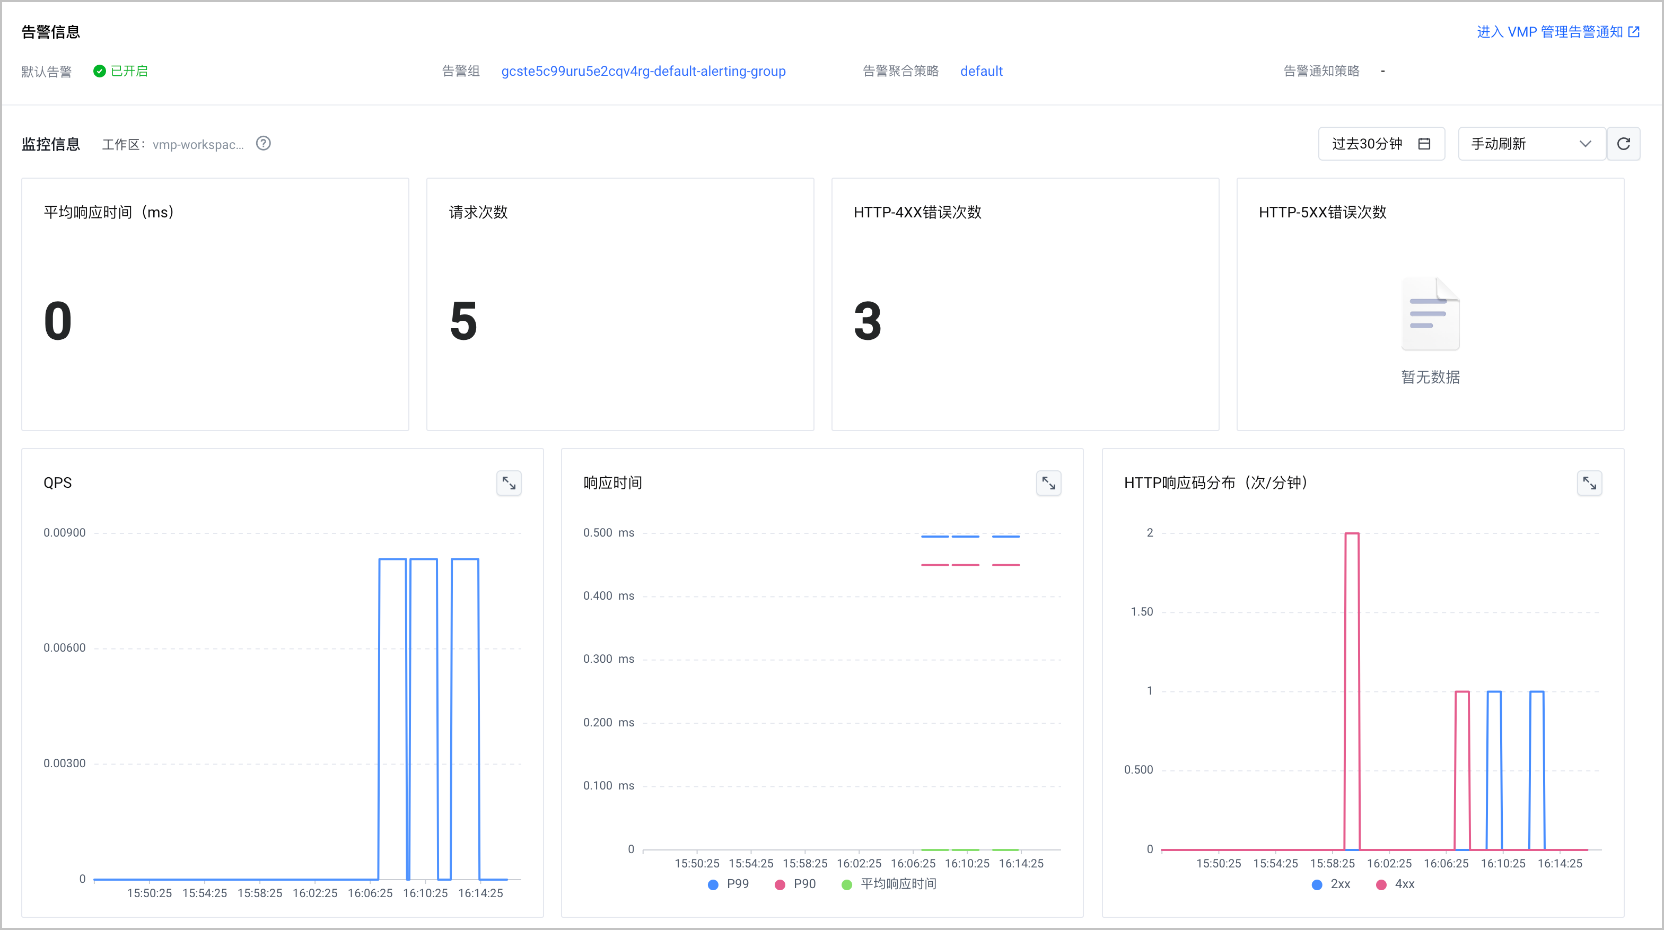
Task: Click the green check status icon
Action: [x=100, y=71]
